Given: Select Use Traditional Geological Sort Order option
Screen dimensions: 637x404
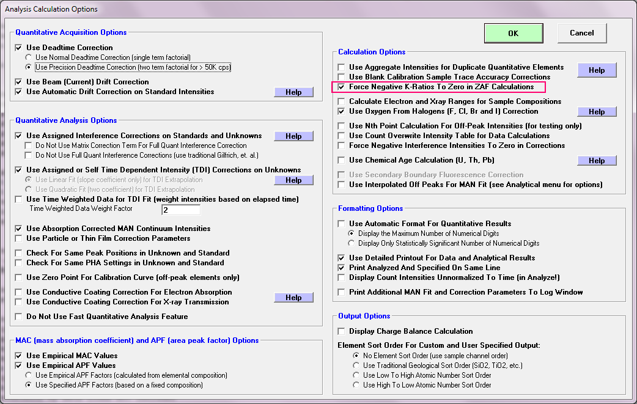Looking at the screenshot, I should pyautogui.click(x=356, y=365).
